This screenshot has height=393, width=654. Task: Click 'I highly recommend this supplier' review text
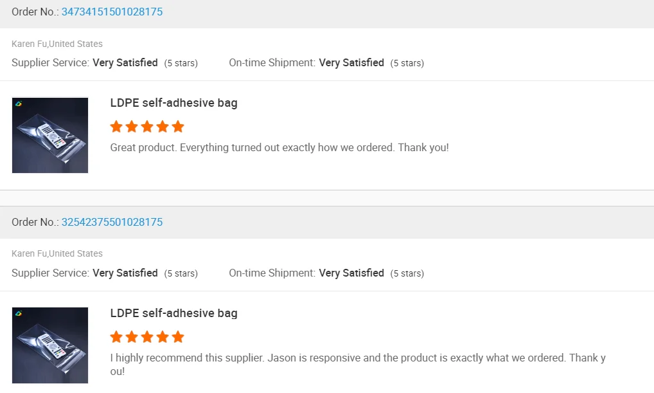click(x=357, y=358)
